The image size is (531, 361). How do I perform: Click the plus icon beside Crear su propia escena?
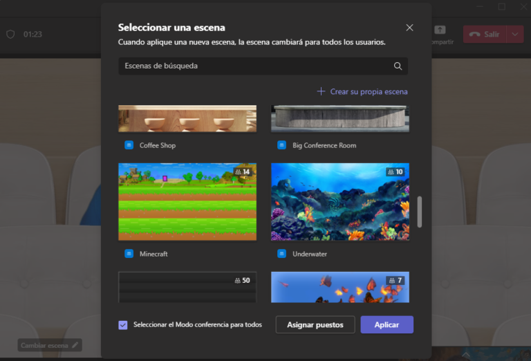(321, 91)
